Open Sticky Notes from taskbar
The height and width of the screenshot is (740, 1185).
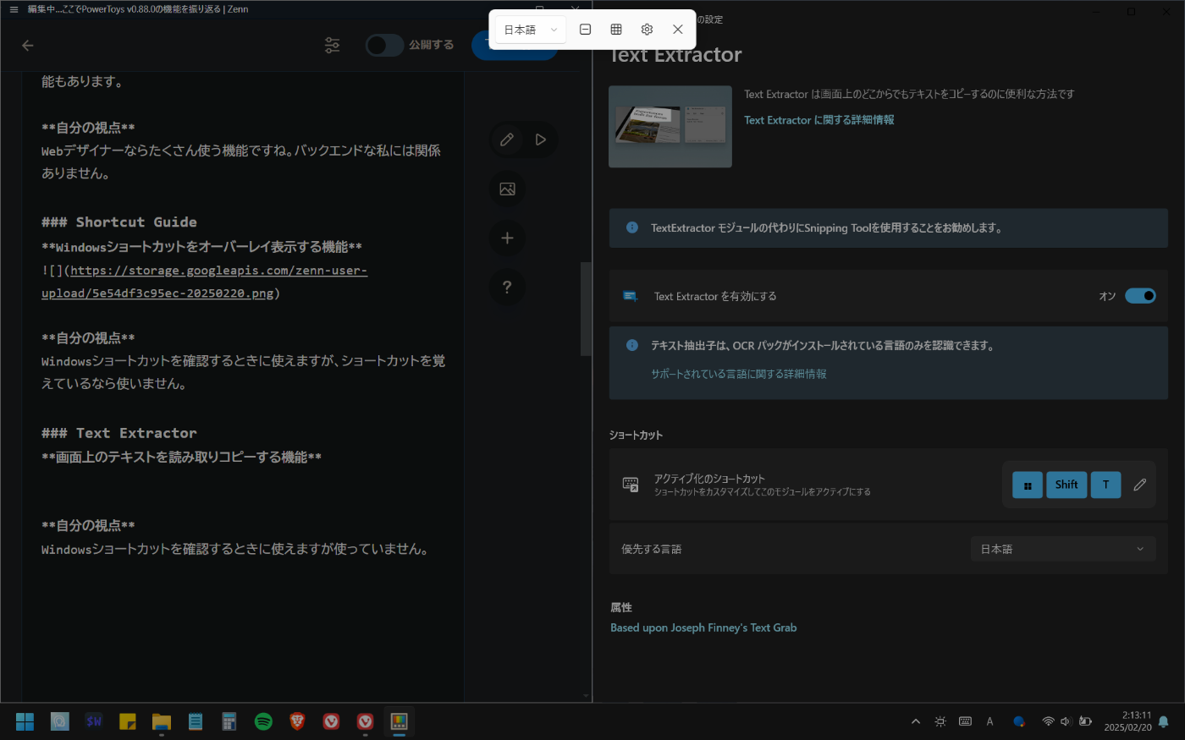pos(128,721)
